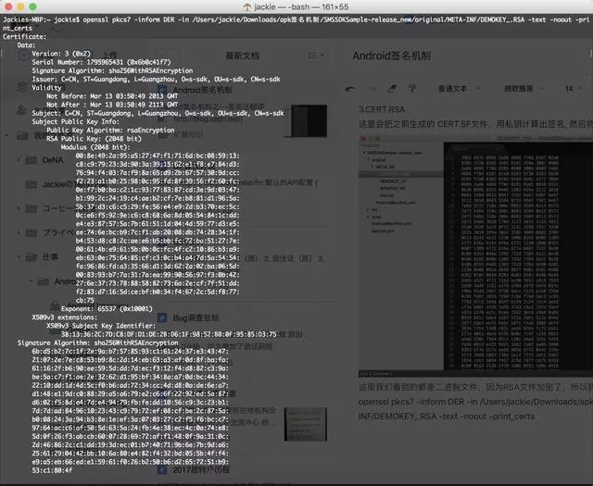Open the 普通文本 paragraph style dropdown
This screenshot has width=593, height=486.
pos(460,89)
